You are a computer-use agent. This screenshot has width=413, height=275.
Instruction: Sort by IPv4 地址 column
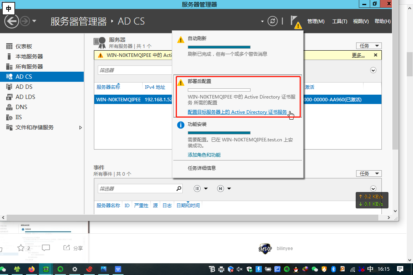pyautogui.click(x=155, y=87)
